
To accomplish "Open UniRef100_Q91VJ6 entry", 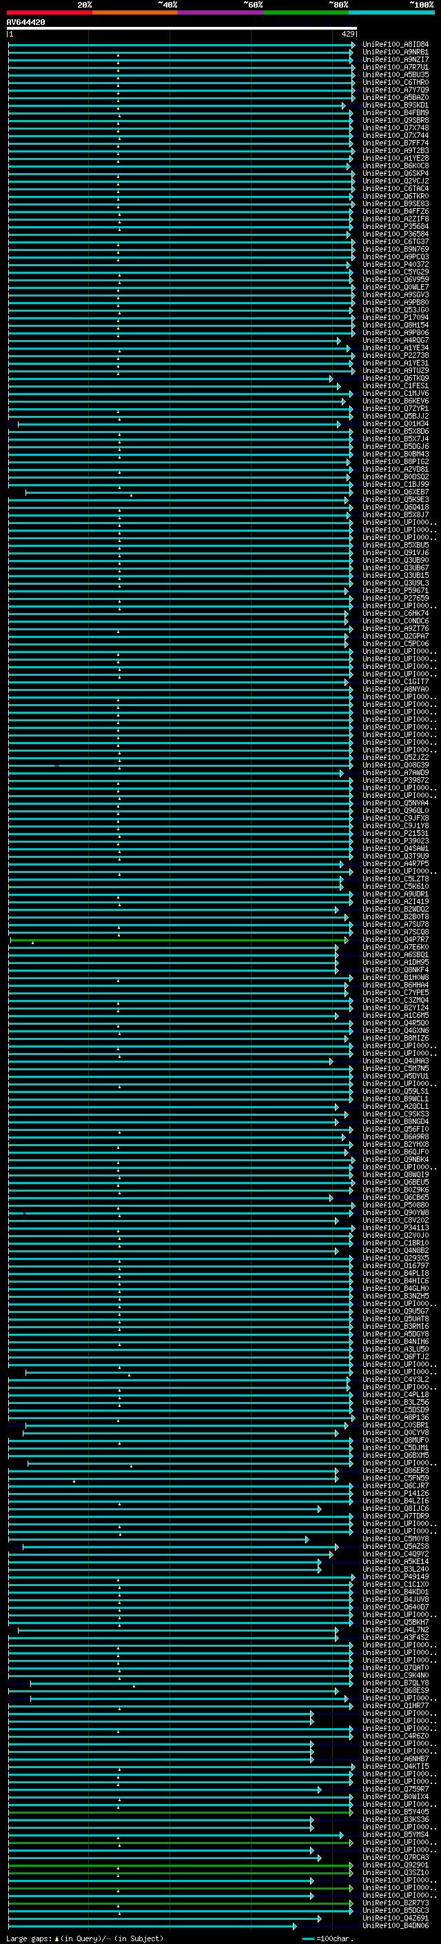I will click(396, 553).
